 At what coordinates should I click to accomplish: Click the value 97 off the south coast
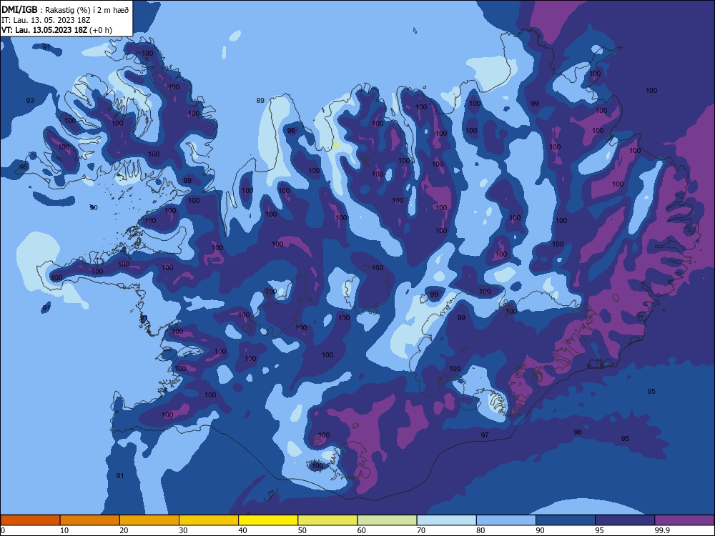(485, 435)
